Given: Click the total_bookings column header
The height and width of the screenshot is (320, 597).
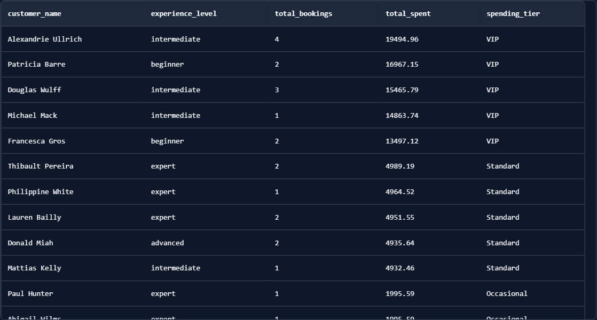Looking at the screenshot, I should point(303,14).
